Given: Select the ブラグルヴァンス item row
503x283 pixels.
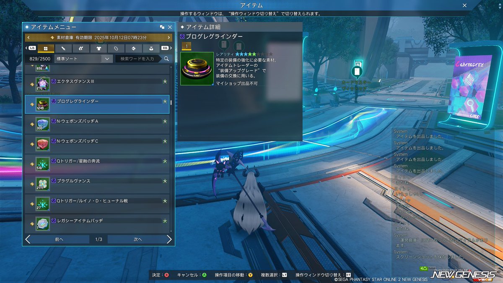Looking at the screenshot, I should point(97,184).
